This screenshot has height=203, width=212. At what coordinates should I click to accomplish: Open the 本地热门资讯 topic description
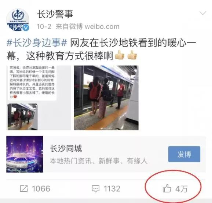[x=98, y=161]
